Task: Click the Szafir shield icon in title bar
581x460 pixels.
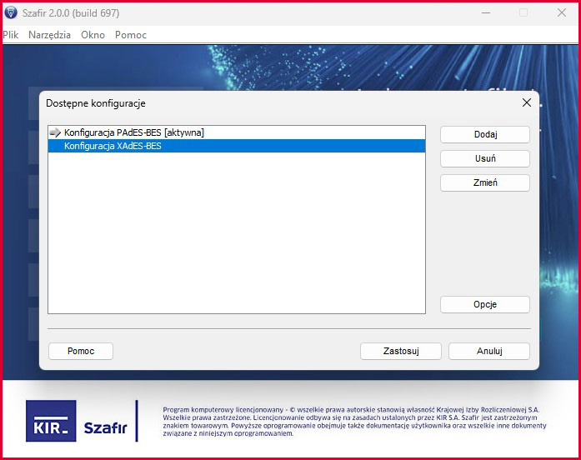Action: (x=11, y=12)
